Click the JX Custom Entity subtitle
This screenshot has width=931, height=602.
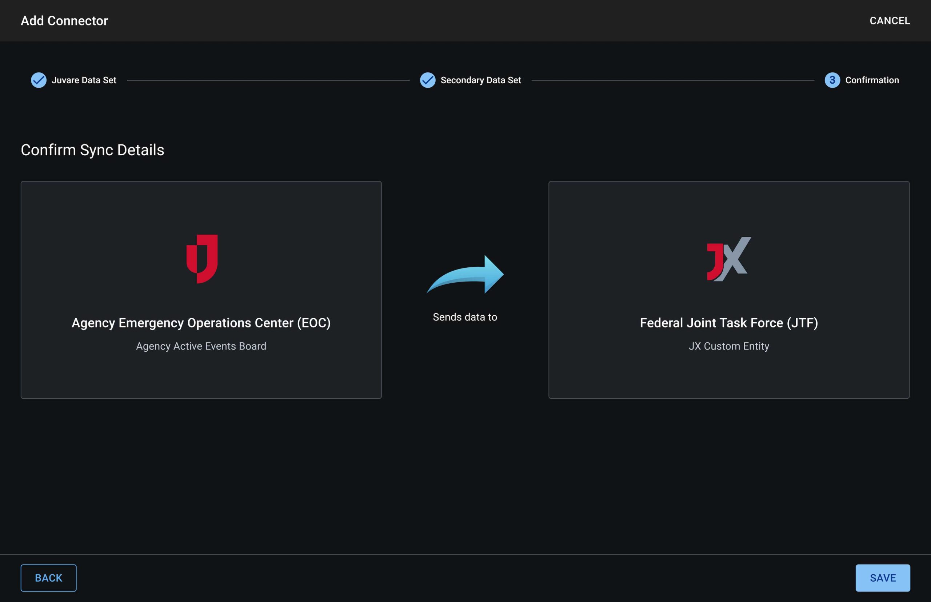pyautogui.click(x=729, y=346)
